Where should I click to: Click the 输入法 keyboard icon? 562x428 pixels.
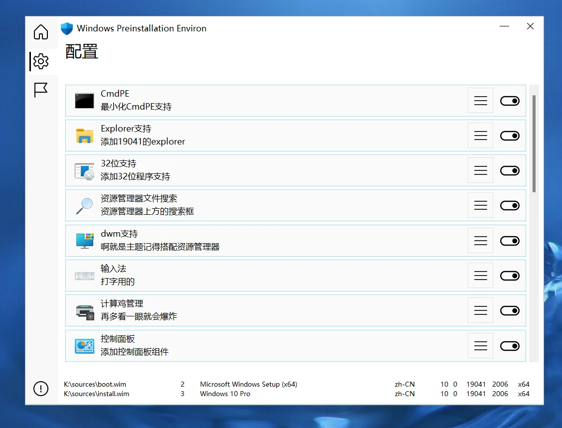85,276
